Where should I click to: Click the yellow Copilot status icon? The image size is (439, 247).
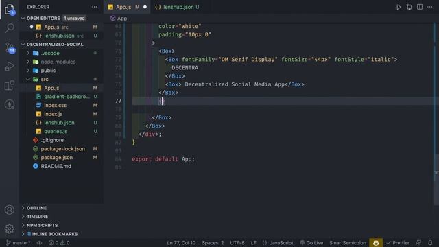click(376, 242)
